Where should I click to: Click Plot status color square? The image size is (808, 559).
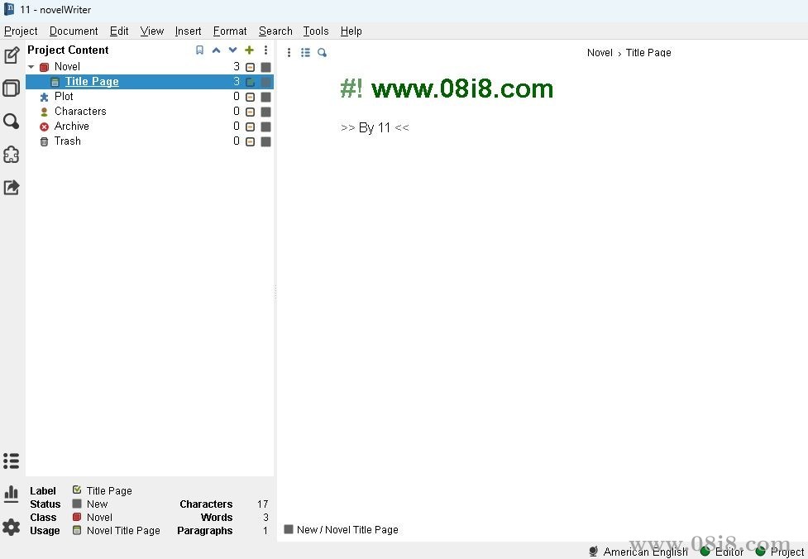[266, 97]
